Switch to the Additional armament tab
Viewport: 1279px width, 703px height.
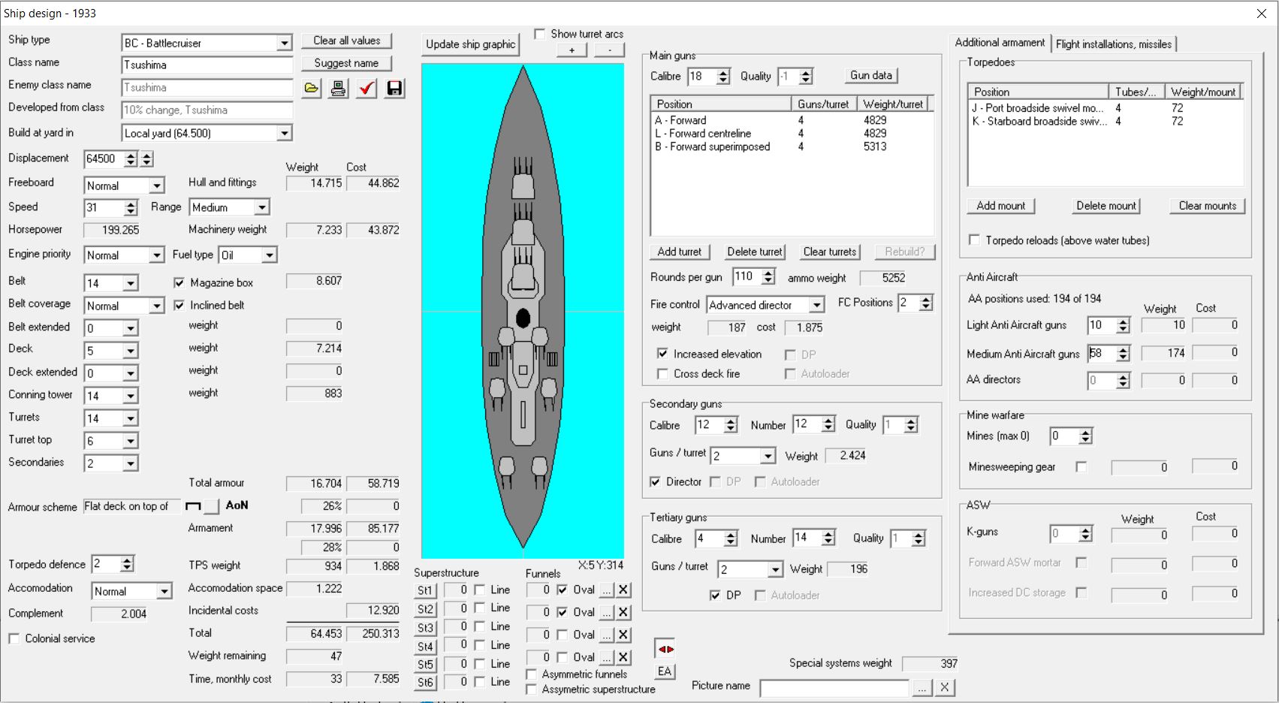(x=1000, y=43)
